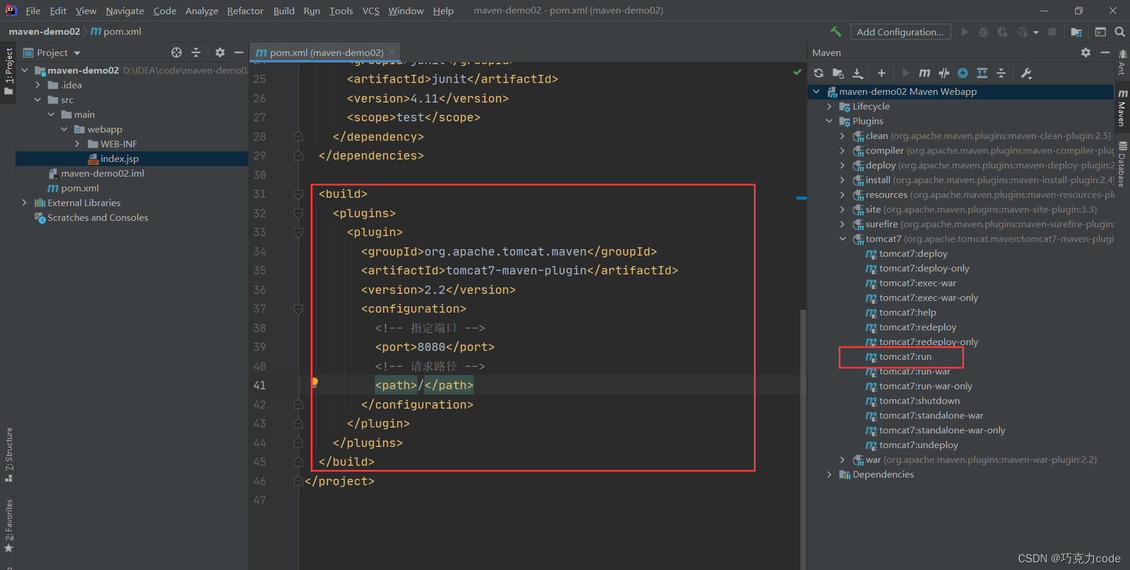This screenshot has width=1130, height=570.
Task: Click the green inspection checkmark in editor
Action: tap(797, 72)
